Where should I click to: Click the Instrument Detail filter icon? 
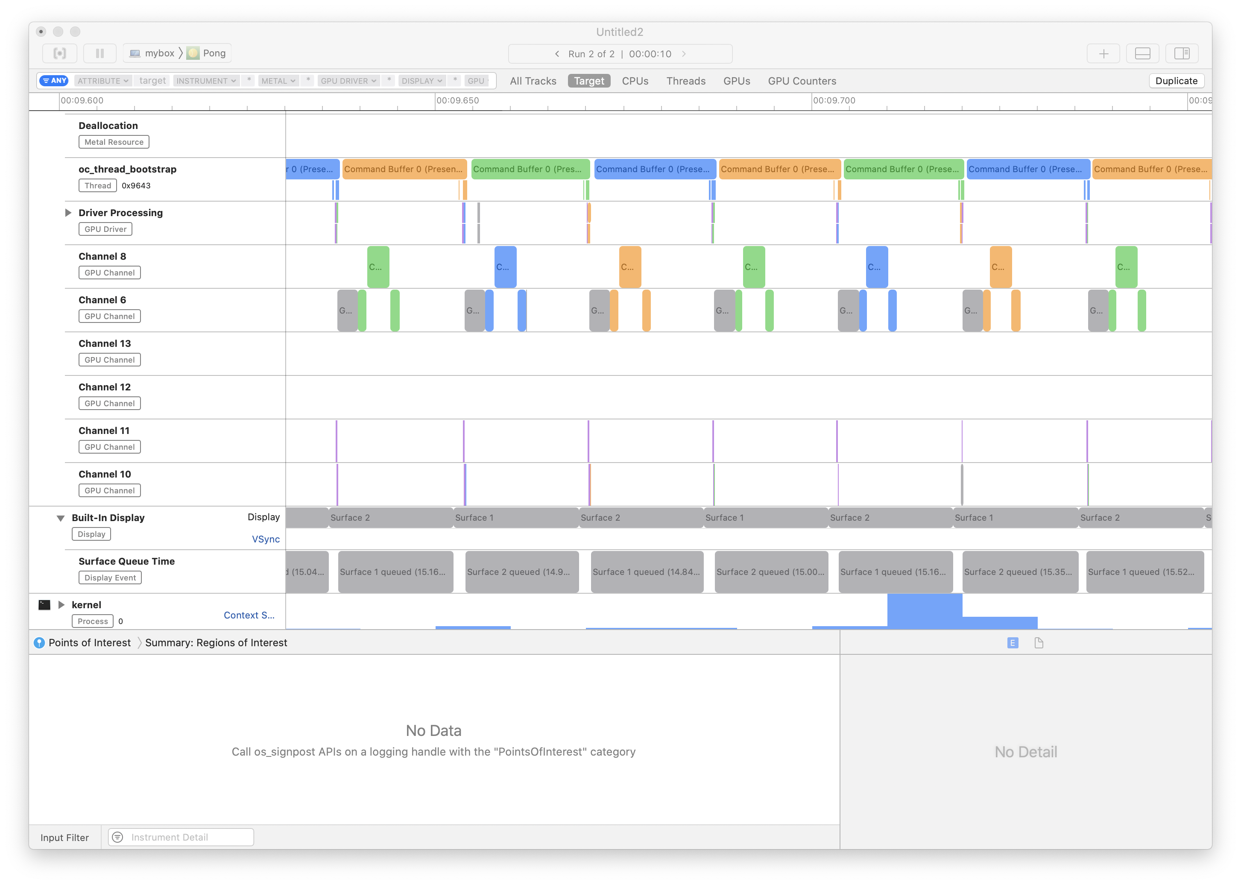click(x=118, y=837)
